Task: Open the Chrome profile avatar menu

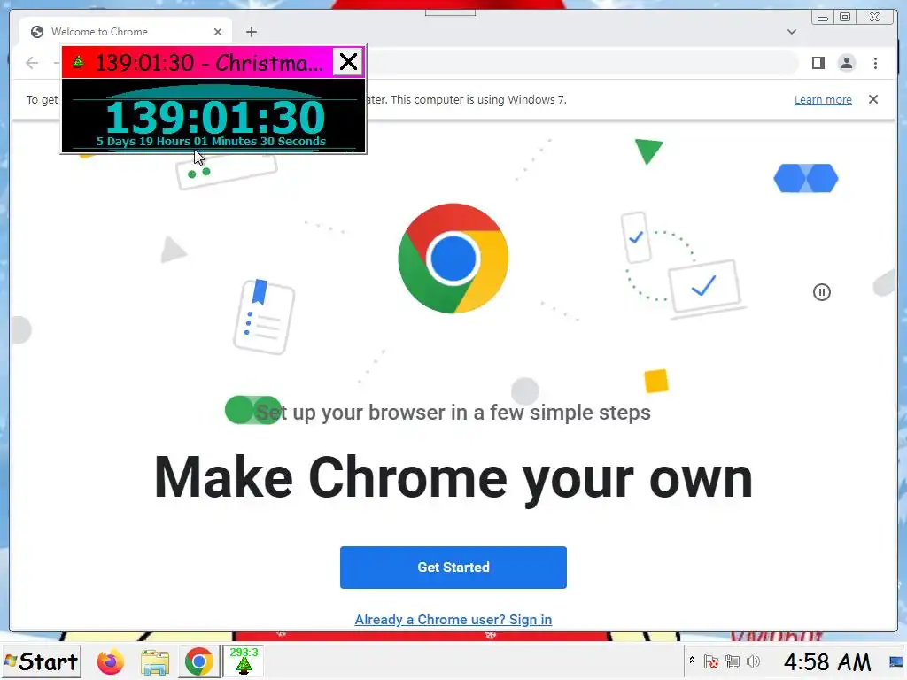Action: click(x=846, y=63)
